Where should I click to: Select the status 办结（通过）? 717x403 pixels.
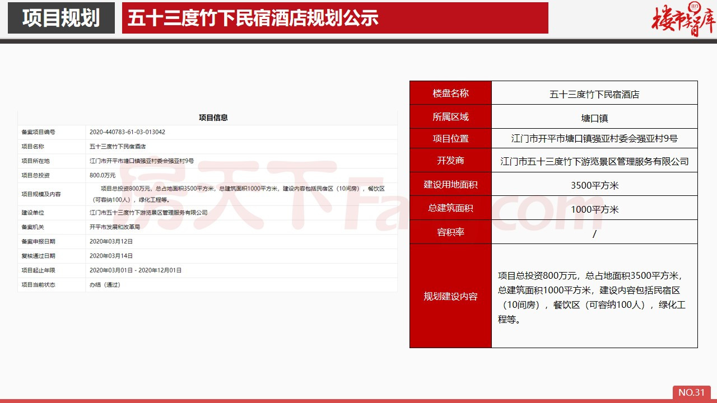(105, 284)
